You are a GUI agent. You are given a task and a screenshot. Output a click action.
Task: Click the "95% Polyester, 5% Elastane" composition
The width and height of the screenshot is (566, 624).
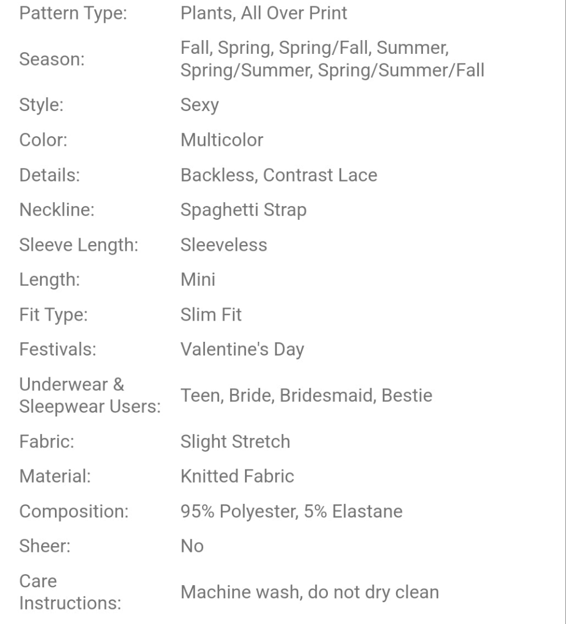click(x=291, y=511)
